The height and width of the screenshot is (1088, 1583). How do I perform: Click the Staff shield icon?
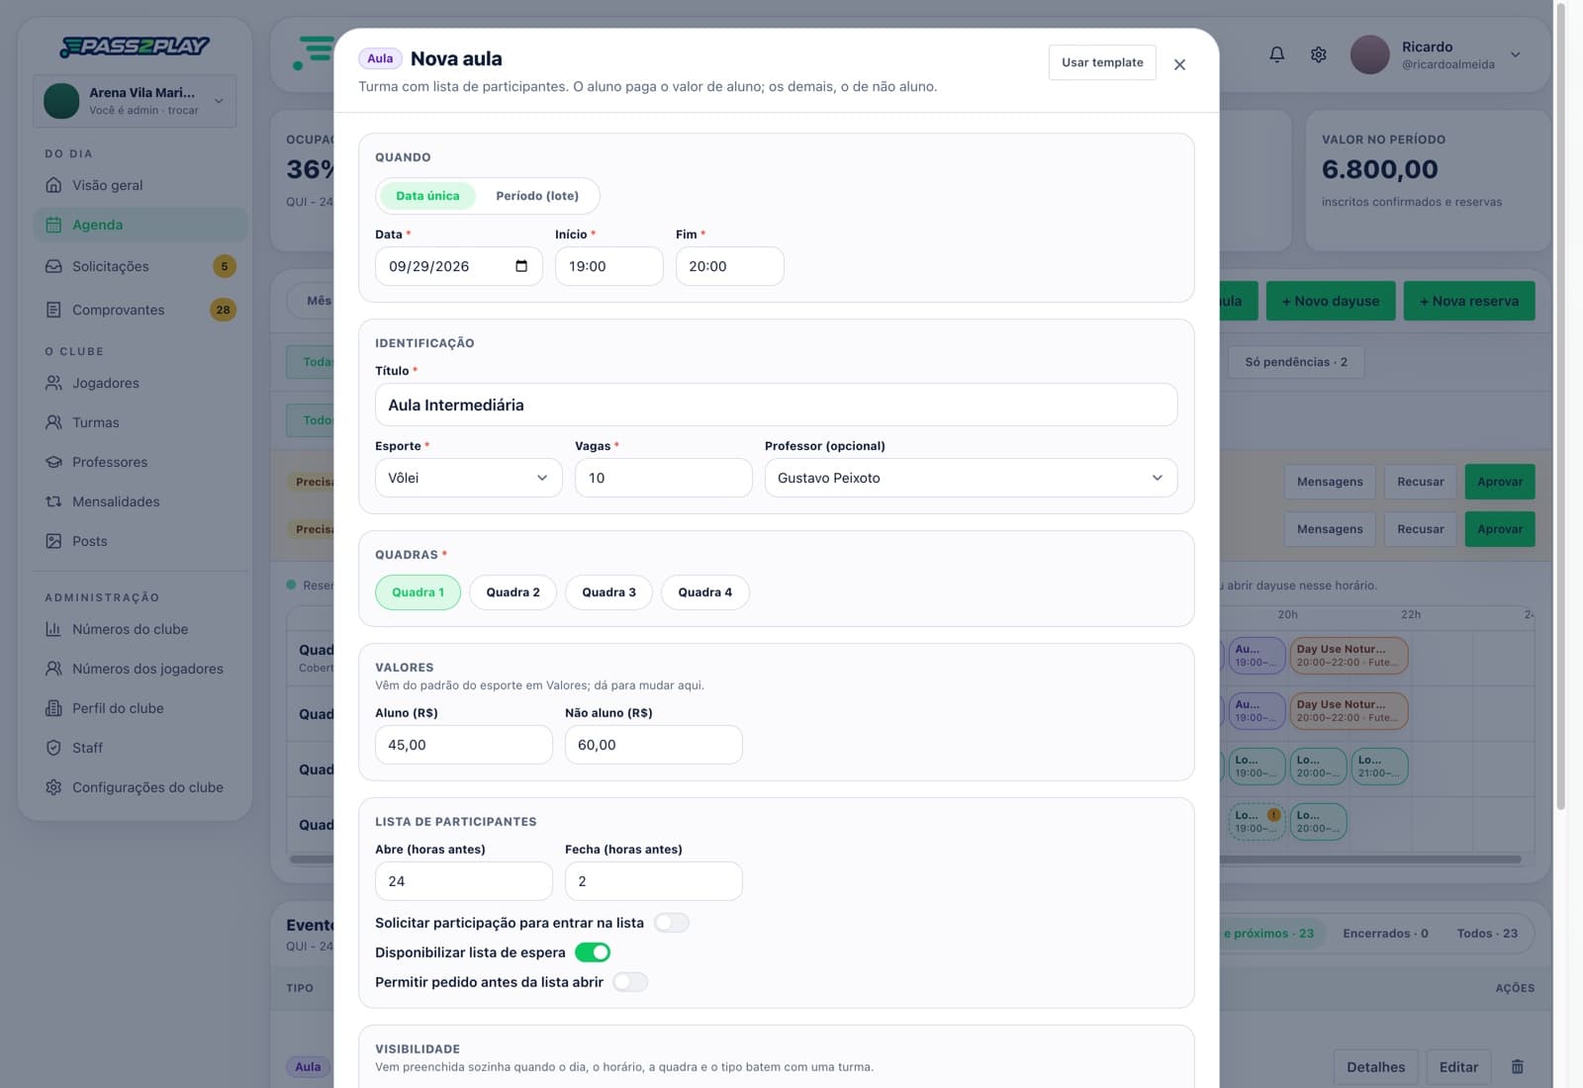[53, 748]
